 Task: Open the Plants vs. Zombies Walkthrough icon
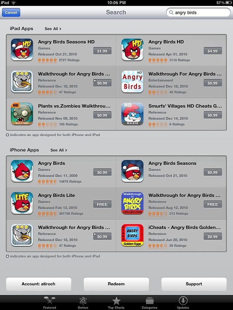pos(22,114)
